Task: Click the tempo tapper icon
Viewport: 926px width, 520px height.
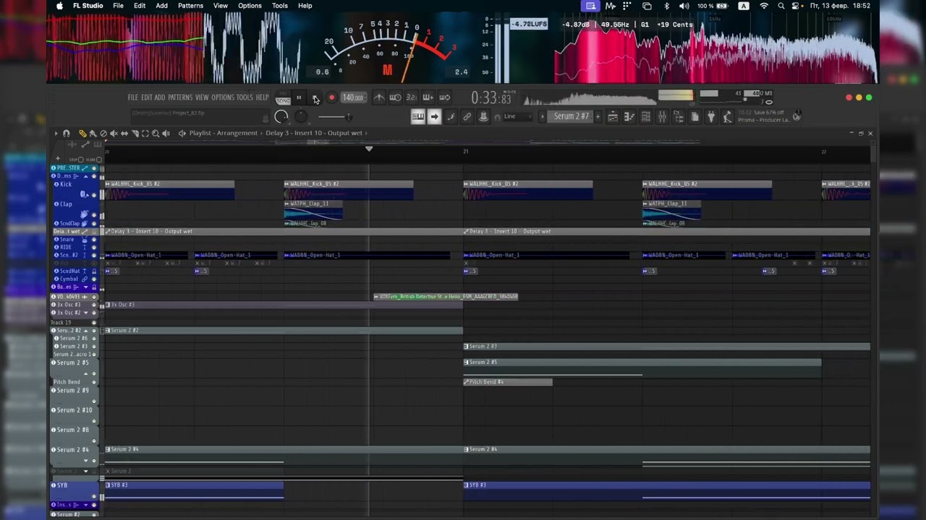Action: tap(728, 116)
